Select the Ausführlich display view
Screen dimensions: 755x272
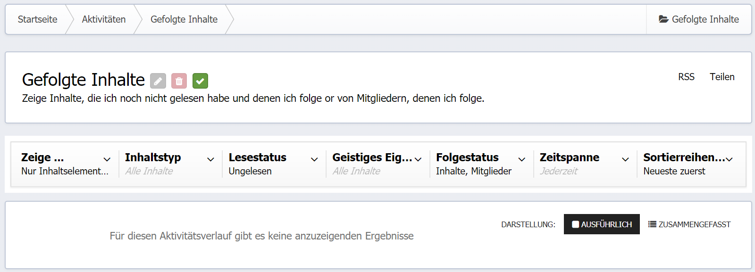[x=602, y=224]
